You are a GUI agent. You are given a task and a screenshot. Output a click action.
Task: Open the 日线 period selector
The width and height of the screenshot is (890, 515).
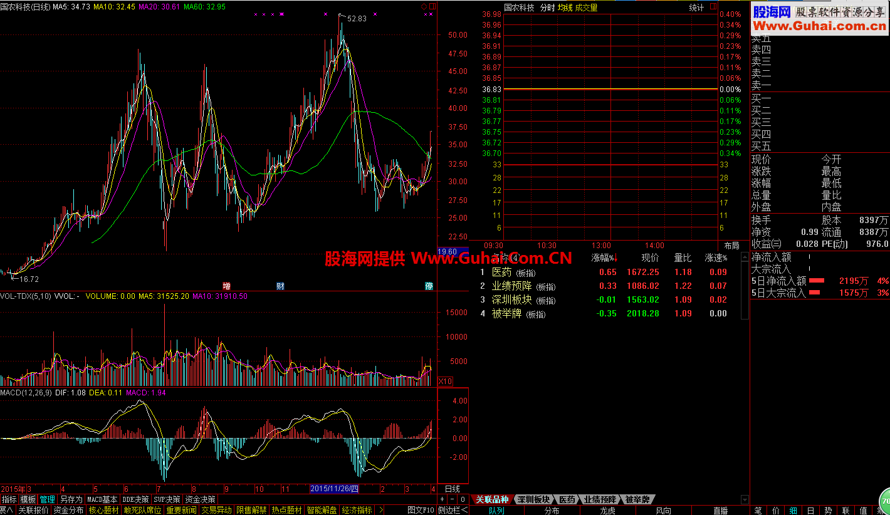tap(452, 489)
